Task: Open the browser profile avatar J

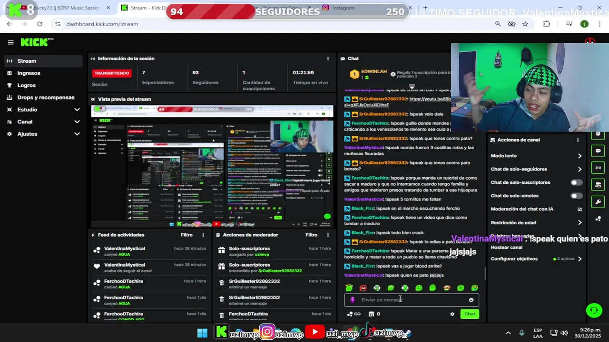Action: point(584,24)
